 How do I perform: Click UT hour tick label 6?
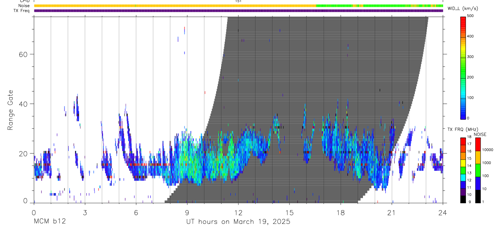pyautogui.click(x=136, y=212)
